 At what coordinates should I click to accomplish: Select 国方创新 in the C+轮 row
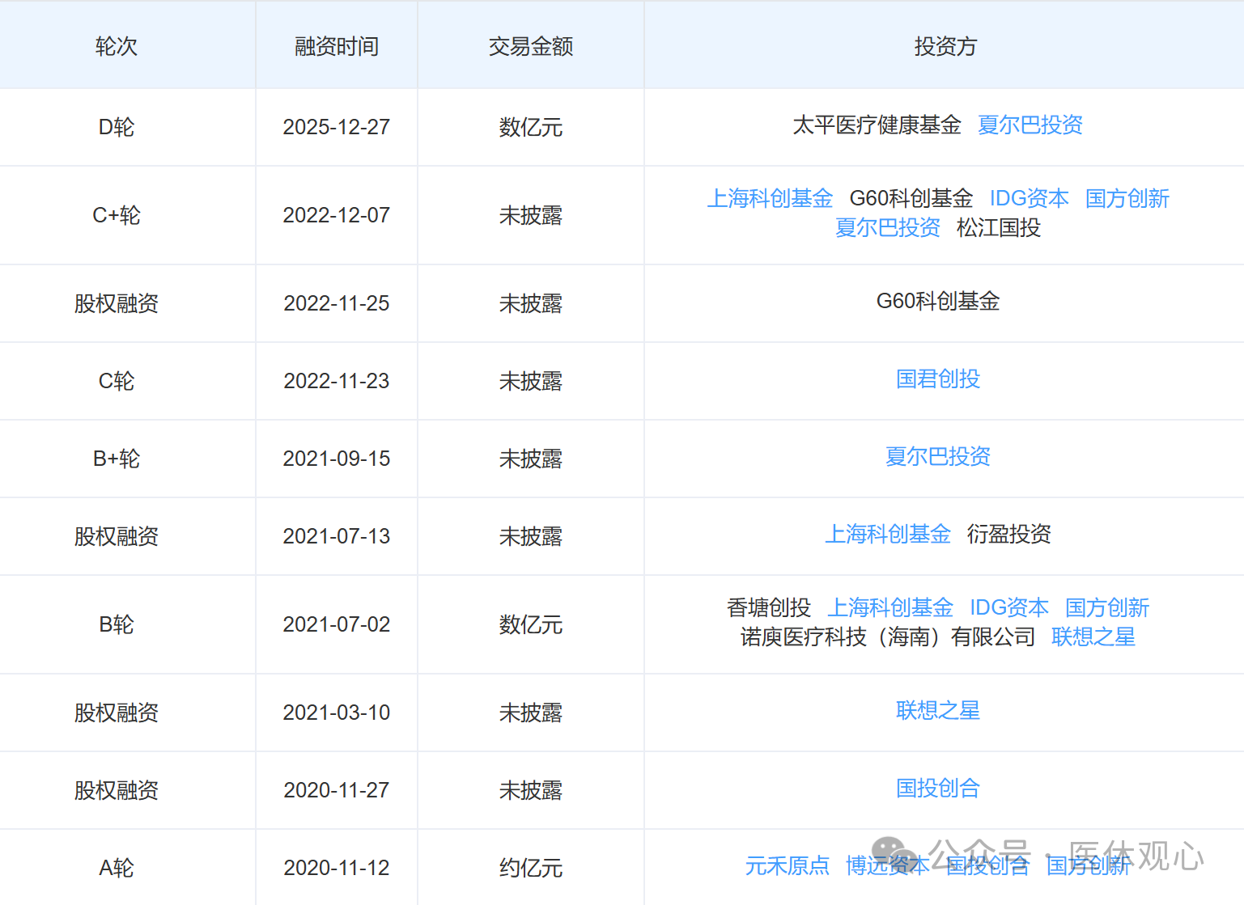pyautogui.click(x=1127, y=199)
